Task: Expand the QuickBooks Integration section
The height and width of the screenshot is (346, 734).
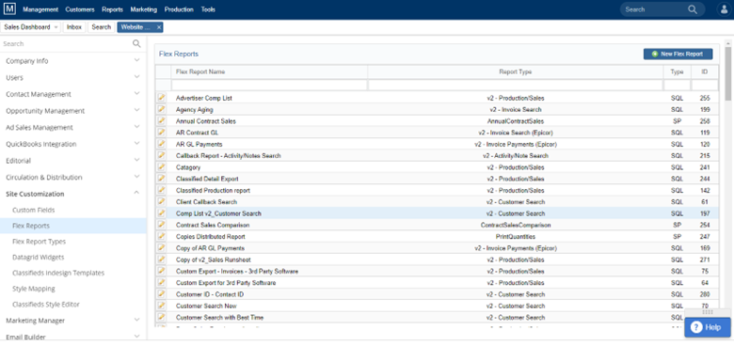Action: pyautogui.click(x=136, y=144)
